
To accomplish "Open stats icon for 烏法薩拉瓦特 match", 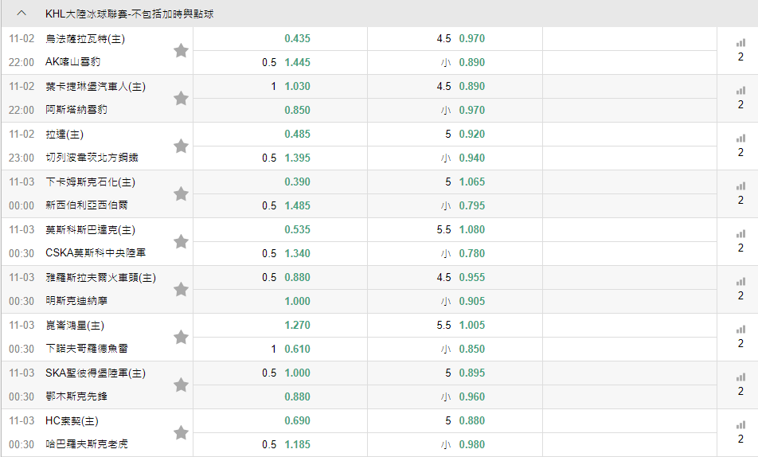I will (740, 43).
